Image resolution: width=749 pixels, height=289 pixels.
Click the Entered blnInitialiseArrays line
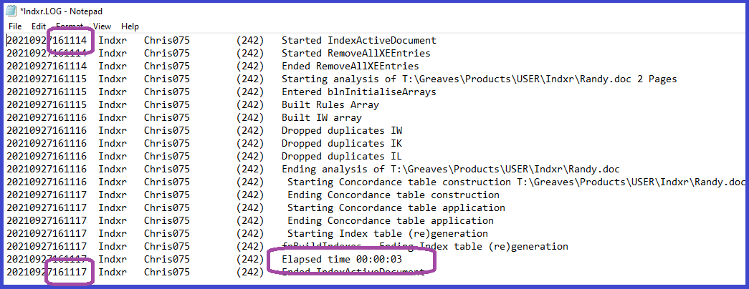tap(359, 92)
